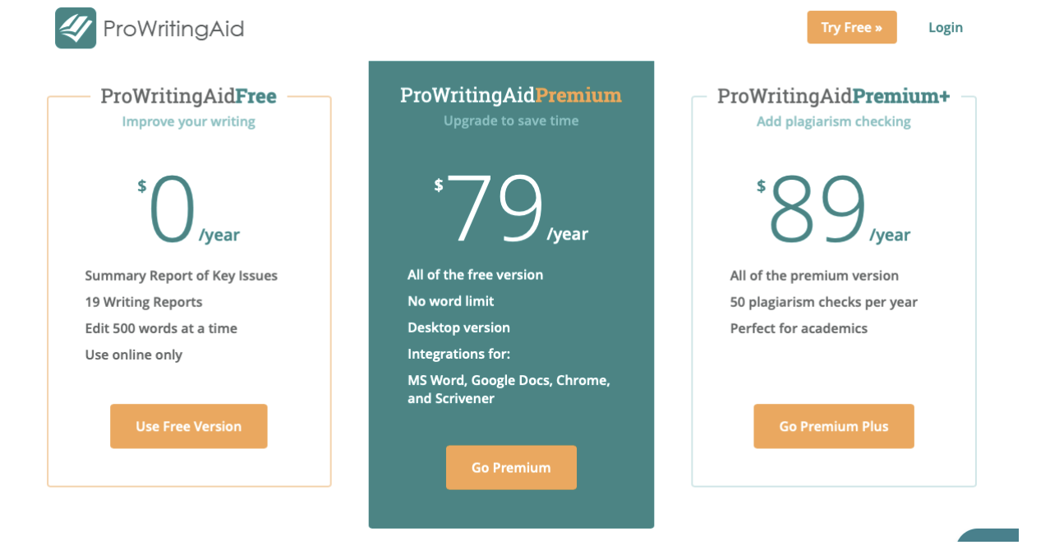Click the teal chat widget in corner

click(x=989, y=537)
